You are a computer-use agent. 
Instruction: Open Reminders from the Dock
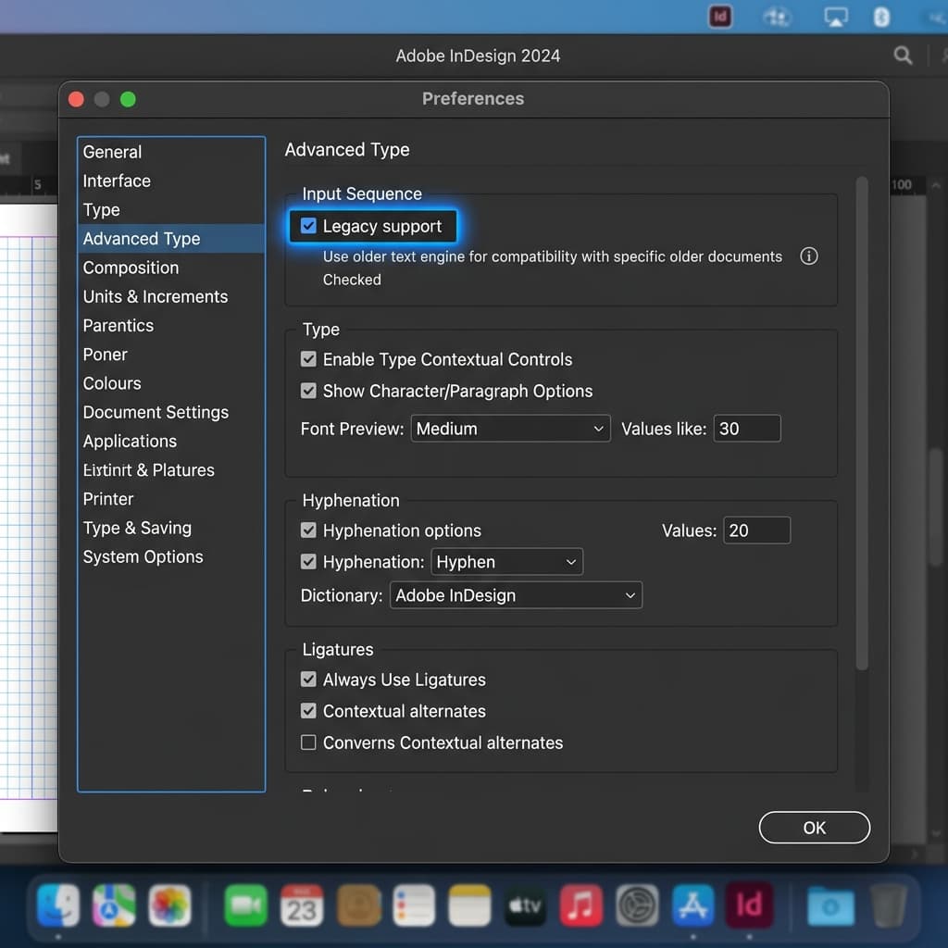pos(414,905)
